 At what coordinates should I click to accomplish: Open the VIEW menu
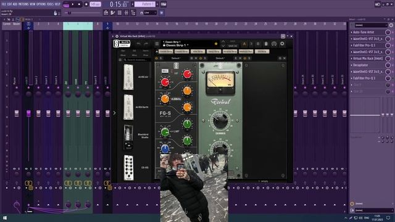click(x=33, y=4)
